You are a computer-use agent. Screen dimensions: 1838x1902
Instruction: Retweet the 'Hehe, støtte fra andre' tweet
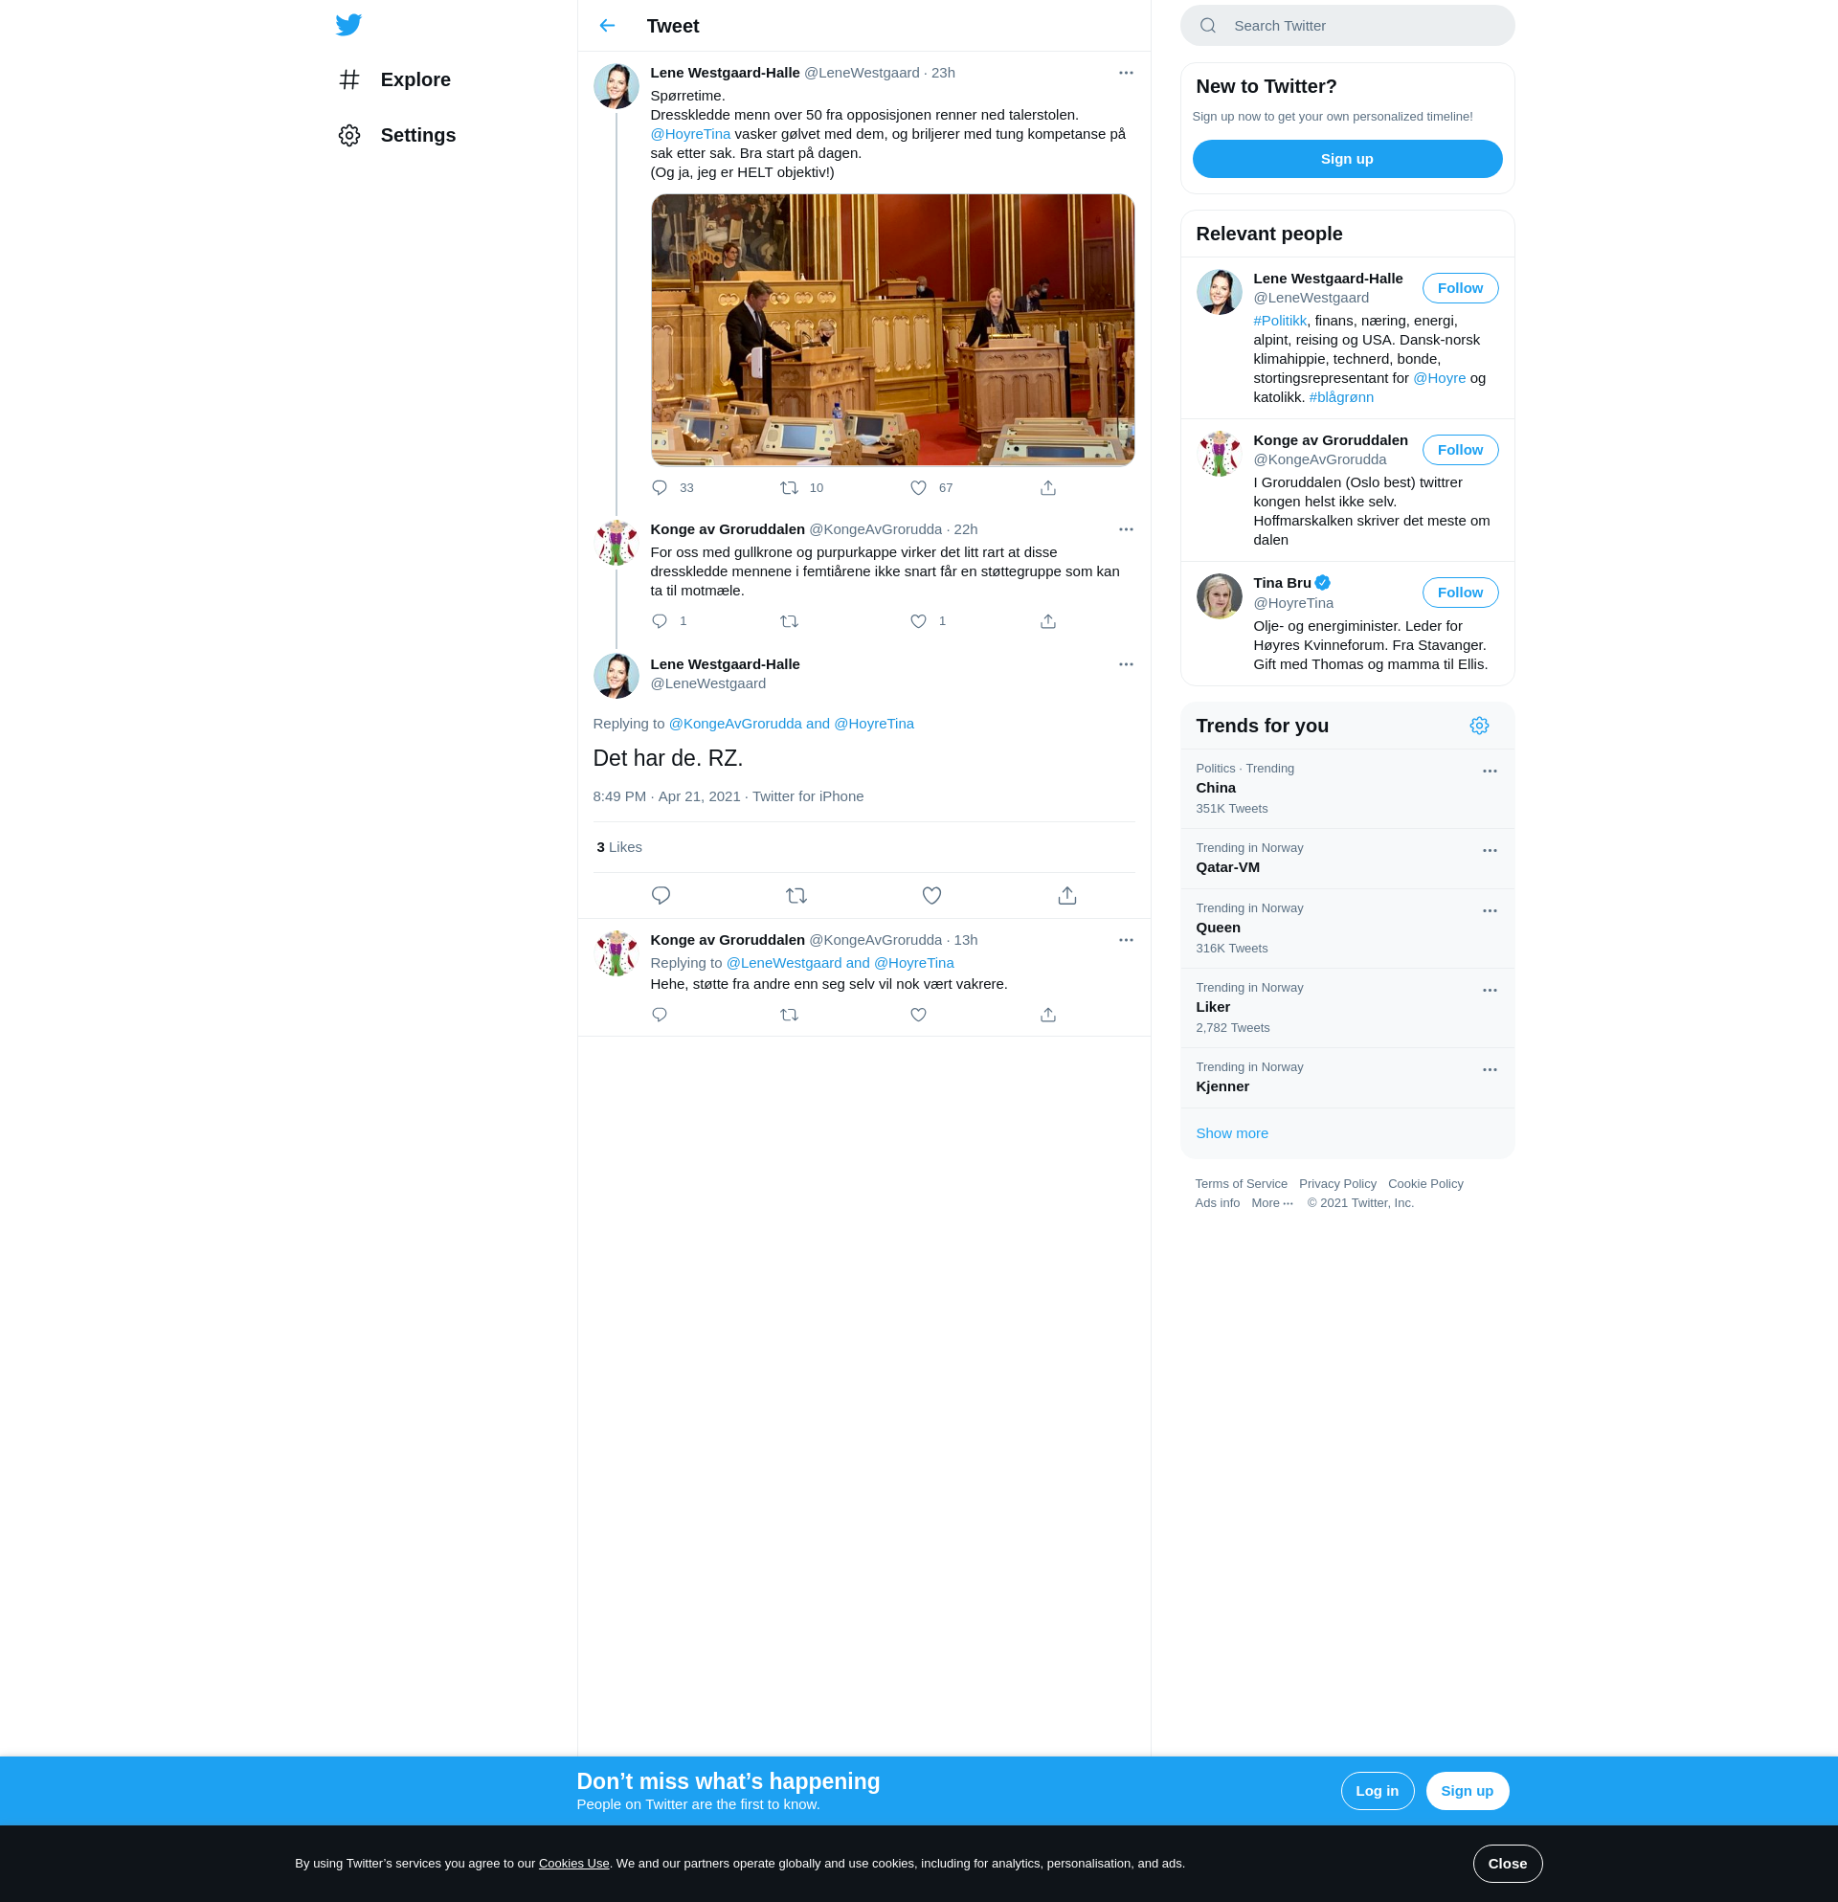(x=789, y=1014)
